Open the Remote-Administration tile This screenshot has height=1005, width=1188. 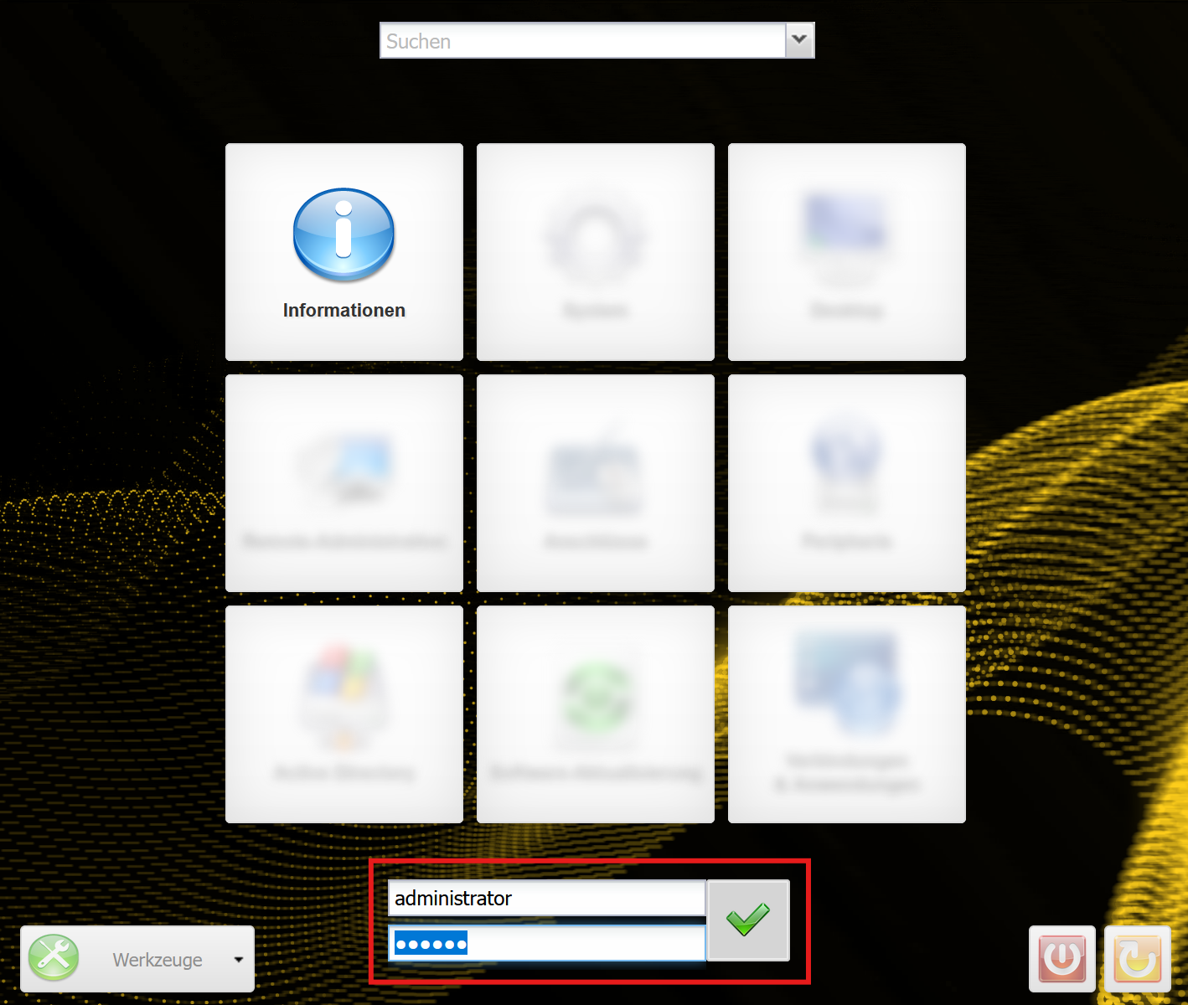pyautogui.click(x=343, y=483)
